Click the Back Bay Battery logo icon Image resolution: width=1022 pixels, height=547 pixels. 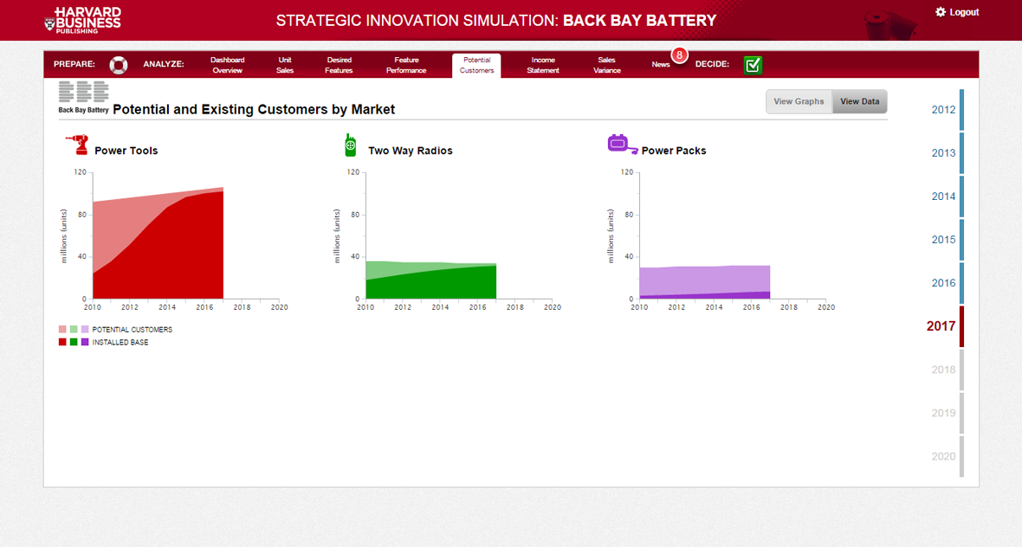click(83, 91)
